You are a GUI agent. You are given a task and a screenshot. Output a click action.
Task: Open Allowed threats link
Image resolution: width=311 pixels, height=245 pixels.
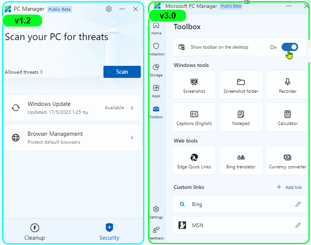(24, 72)
